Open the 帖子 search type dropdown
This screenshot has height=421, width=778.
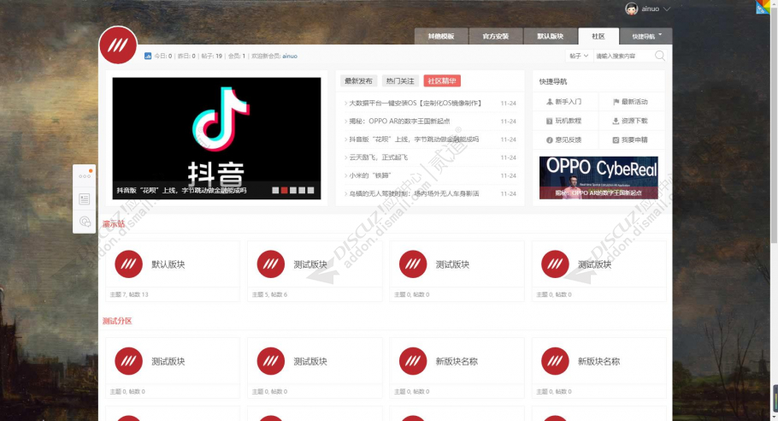pyautogui.click(x=579, y=56)
